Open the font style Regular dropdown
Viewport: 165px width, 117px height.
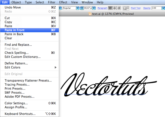click(78, 8)
